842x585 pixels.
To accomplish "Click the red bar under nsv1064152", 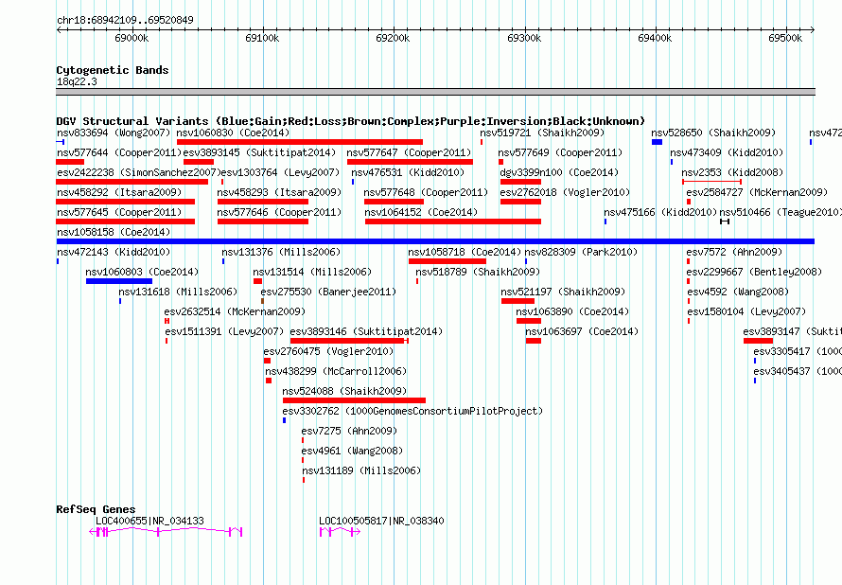I will 453,222.
